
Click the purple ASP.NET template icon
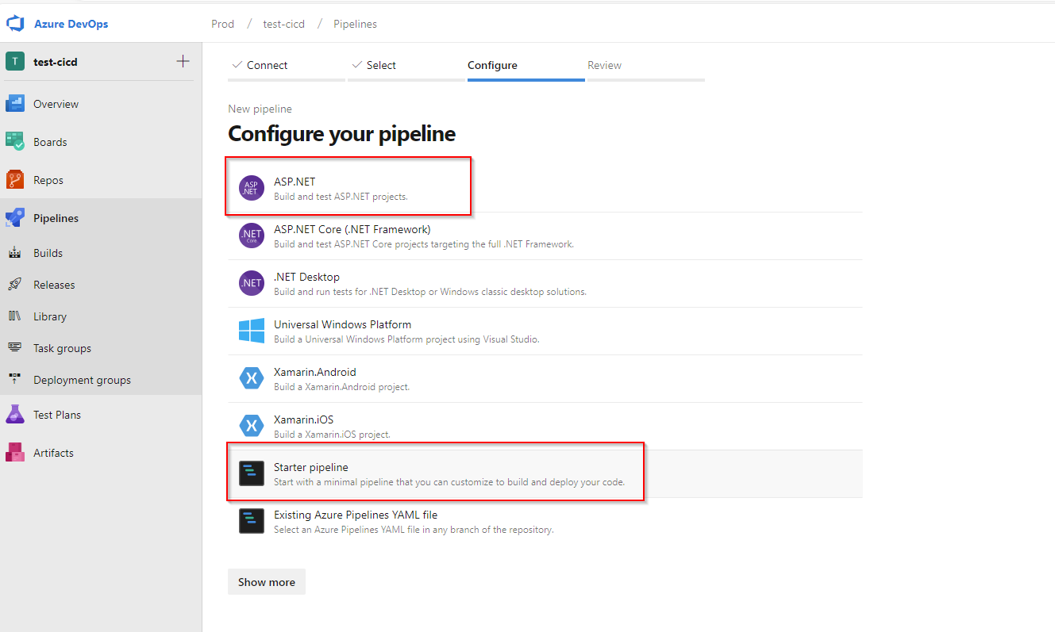tap(252, 189)
